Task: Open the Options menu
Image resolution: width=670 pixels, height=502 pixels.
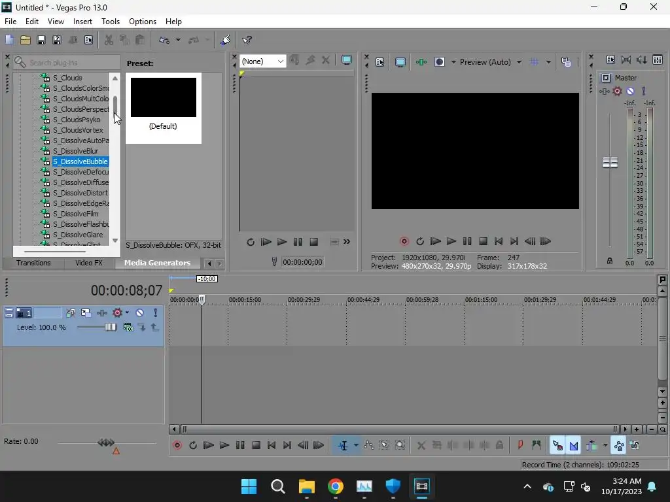Action: tap(142, 22)
